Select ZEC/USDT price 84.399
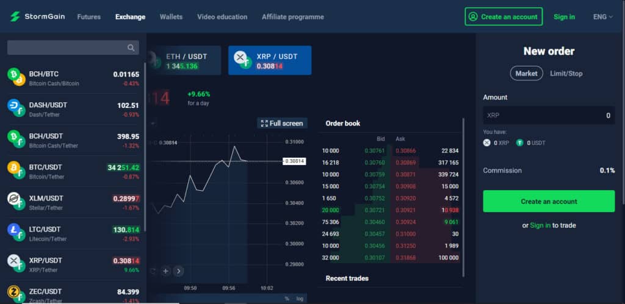Image resolution: width=625 pixels, height=304 pixels. coord(128,292)
